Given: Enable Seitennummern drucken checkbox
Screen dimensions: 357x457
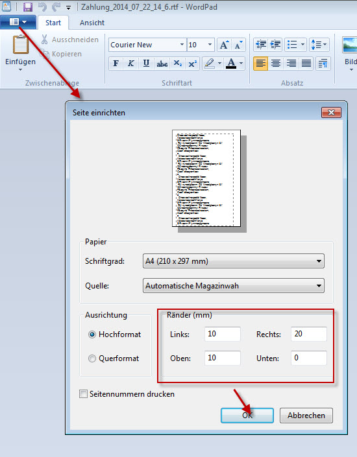Looking at the screenshot, I should (x=84, y=394).
